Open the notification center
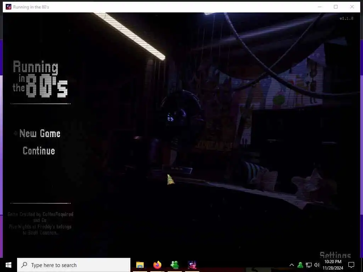 click(351, 265)
